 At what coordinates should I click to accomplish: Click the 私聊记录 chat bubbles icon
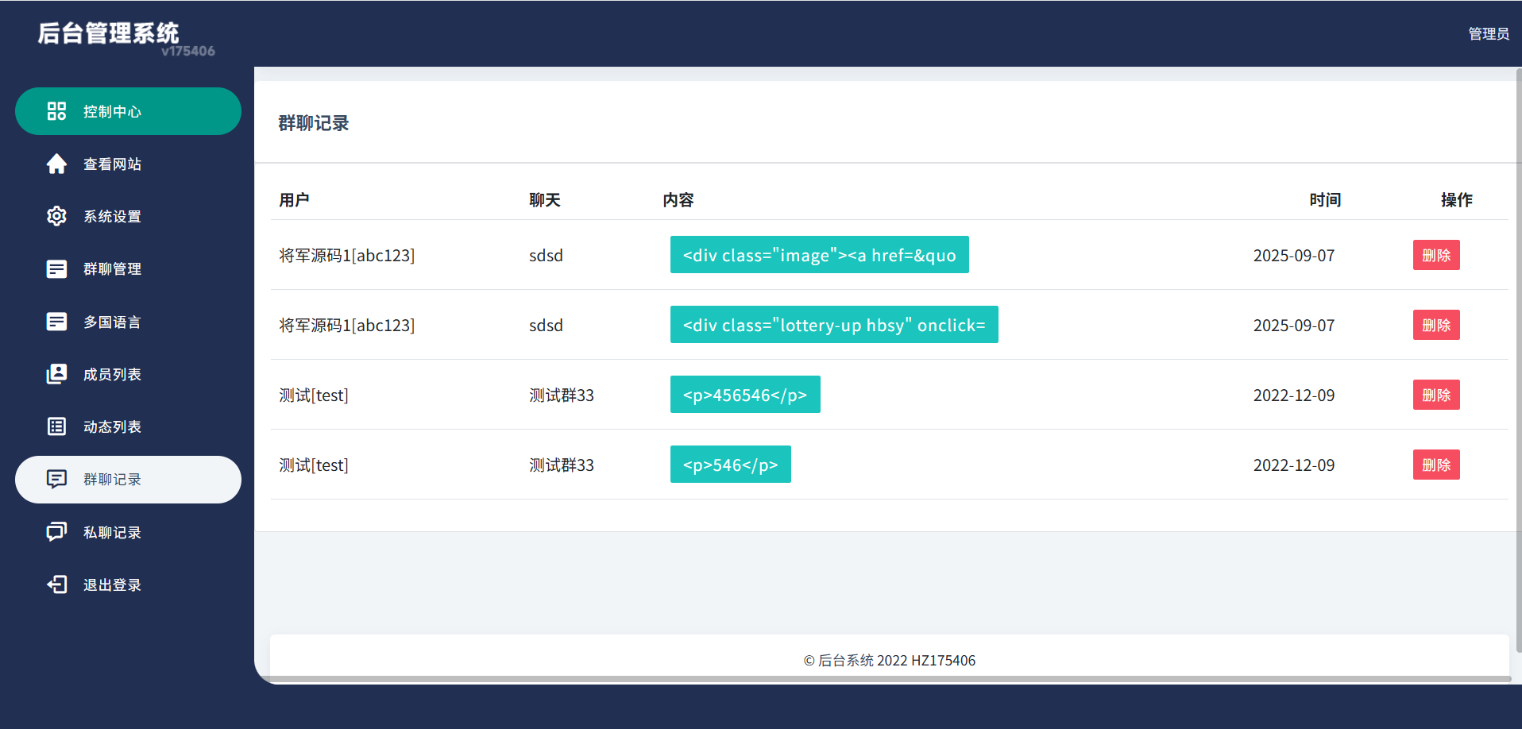pos(56,532)
